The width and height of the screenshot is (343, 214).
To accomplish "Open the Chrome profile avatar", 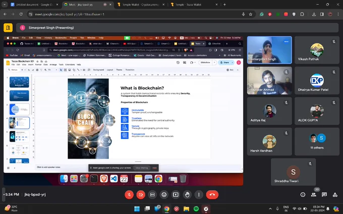I will (330, 14).
